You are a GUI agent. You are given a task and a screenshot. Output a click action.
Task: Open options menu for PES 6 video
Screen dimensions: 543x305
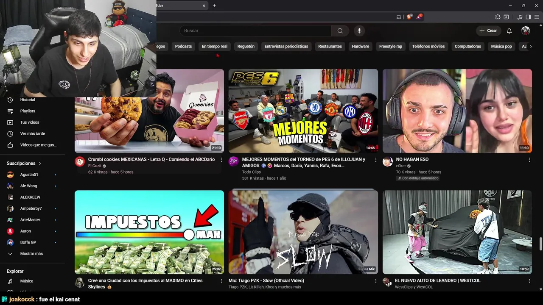pos(375,160)
